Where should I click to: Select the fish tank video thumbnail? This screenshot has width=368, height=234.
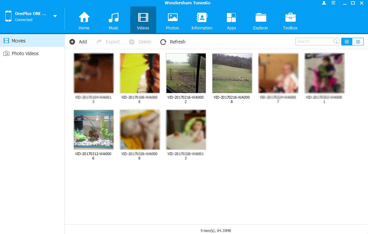[93, 130]
